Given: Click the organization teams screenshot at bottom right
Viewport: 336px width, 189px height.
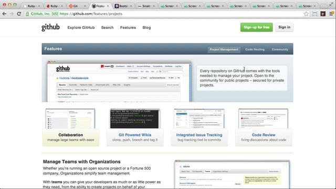Looking at the screenshot, I should pos(232,174).
